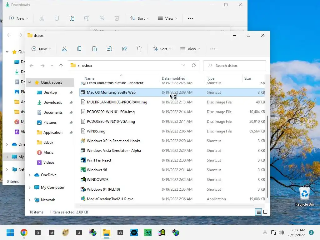Collapse the Quick access tree in dsbox

(30, 82)
